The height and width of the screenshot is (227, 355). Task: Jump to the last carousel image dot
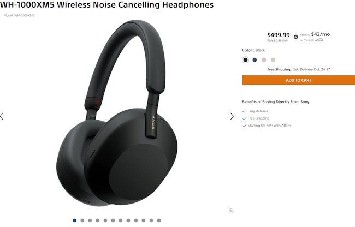pyautogui.click(x=159, y=220)
